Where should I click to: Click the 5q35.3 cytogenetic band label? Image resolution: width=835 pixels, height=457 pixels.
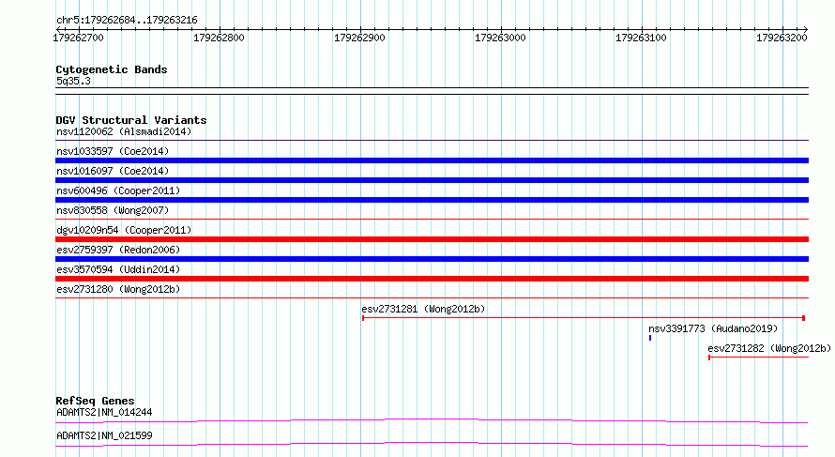point(73,81)
